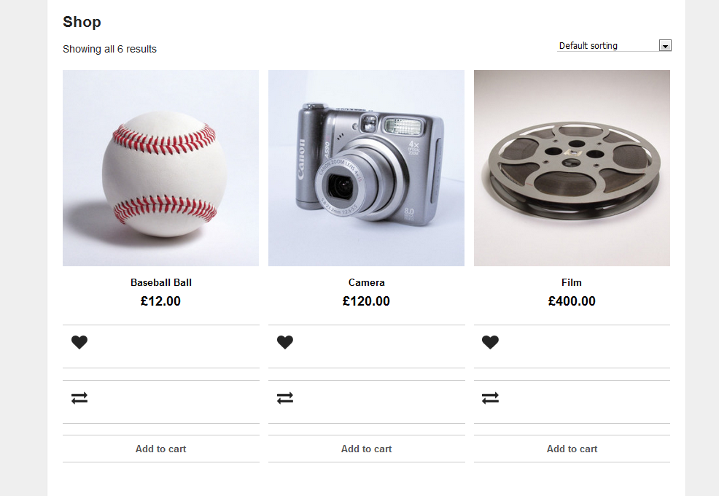This screenshot has height=496, width=719.
Task: Compare the Film product via arrows icon
Action: (x=491, y=398)
